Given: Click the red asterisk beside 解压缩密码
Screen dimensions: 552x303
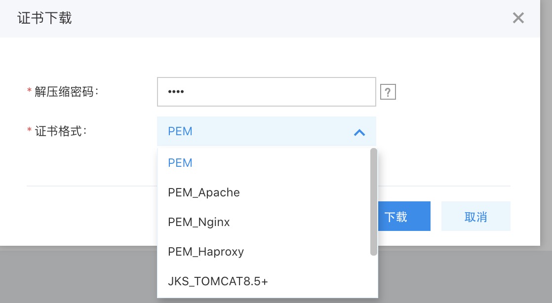Looking at the screenshot, I should click(29, 91).
